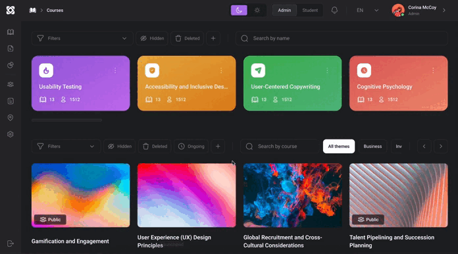Open User Experience (UX) Design Principles title

click(x=174, y=241)
